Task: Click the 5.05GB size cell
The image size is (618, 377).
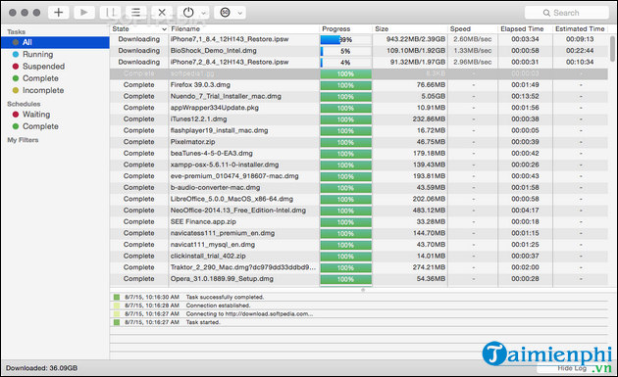Action: coord(434,96)
